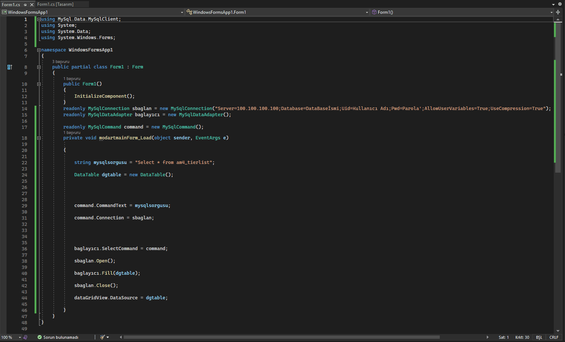
Task: Click the split editor icon below the gear
Action: [558, 12]
